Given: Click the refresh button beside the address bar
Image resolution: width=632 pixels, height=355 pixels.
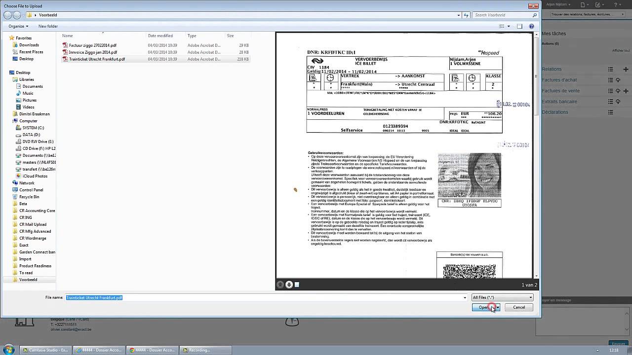Looking at the screenshot, I should (x=466, y=15).
